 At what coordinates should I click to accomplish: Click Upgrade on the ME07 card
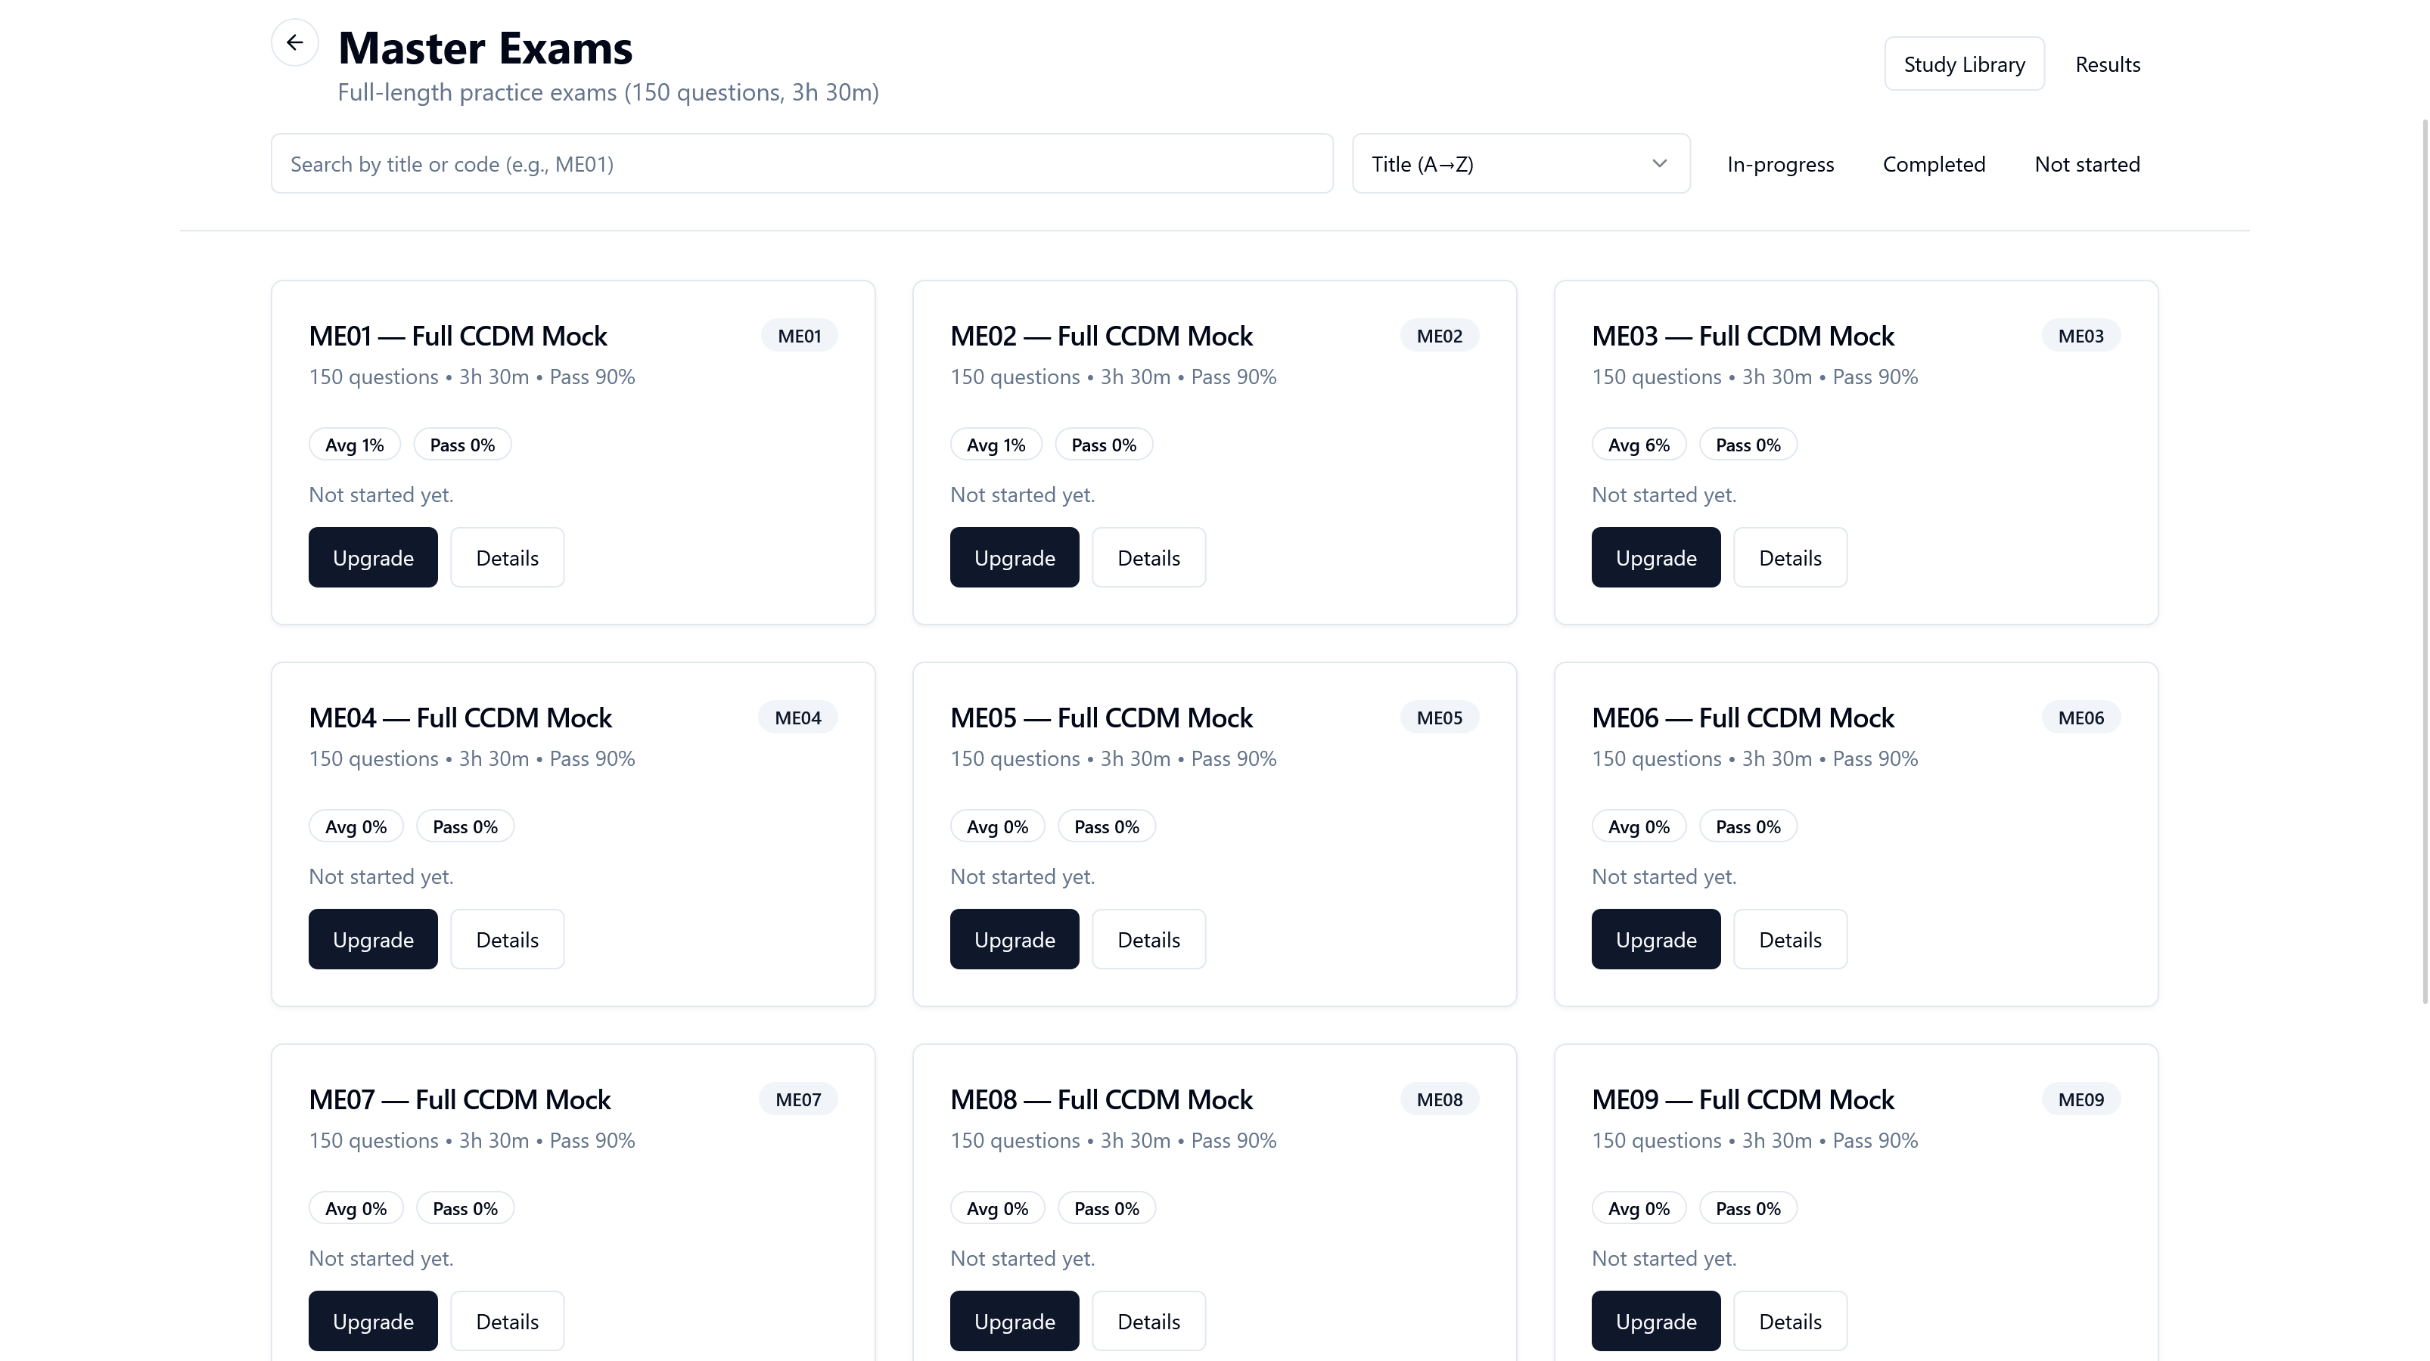coord(373,1322)
